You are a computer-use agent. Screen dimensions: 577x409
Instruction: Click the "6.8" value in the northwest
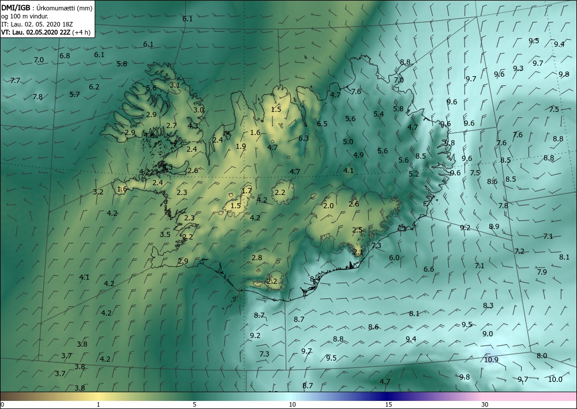pyautogui.click(x=65, y=55)
